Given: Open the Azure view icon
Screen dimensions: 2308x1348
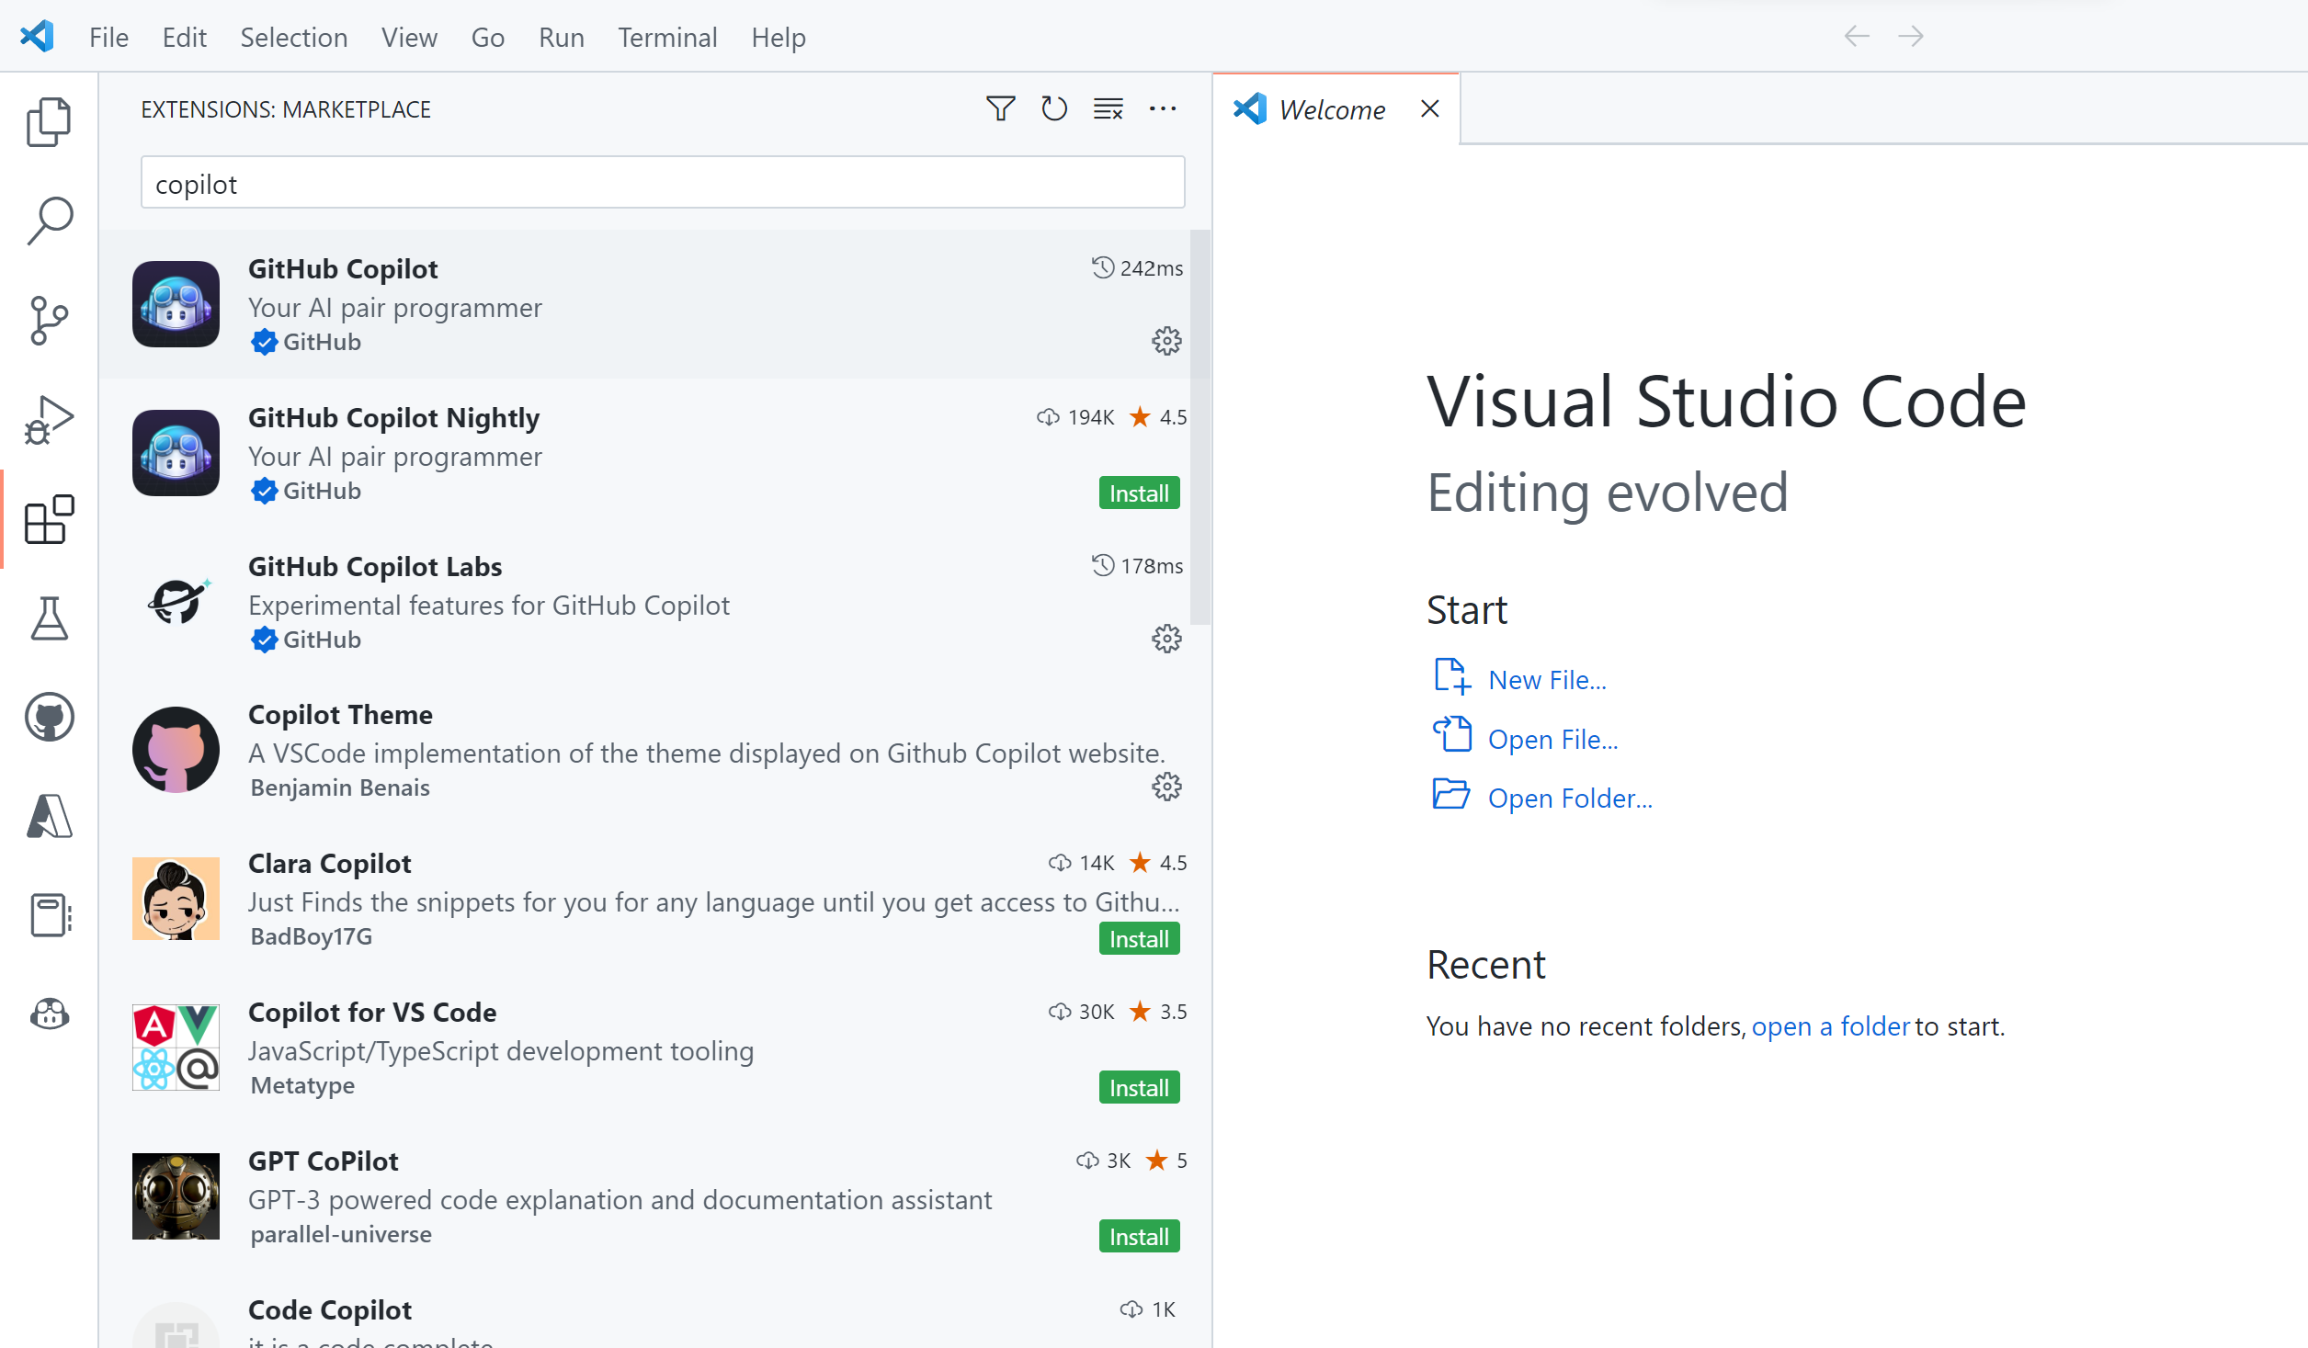Looking at the screenshot, I should pos(49,816).
